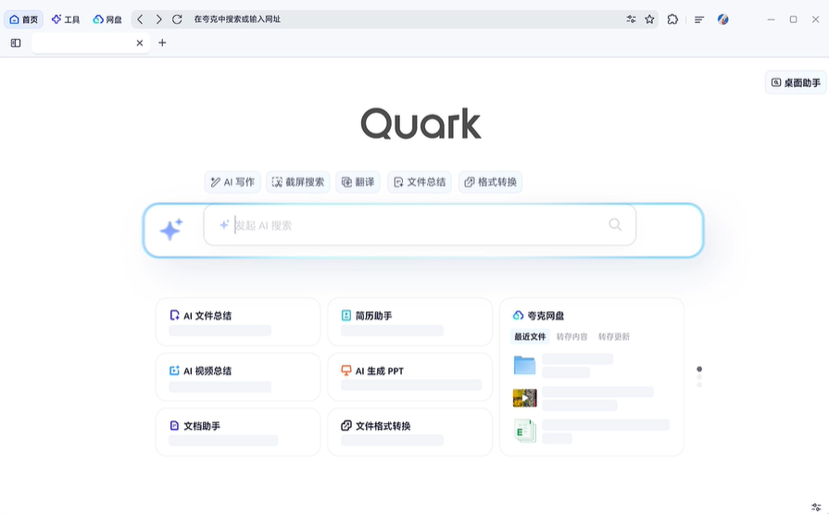Click the 夸克网盘 cloud icon
The image size is (829, 514).
pos(518,315)
